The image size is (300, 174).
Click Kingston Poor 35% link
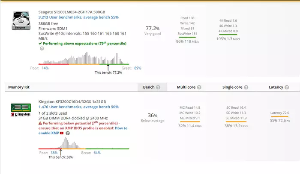[54, 153]
